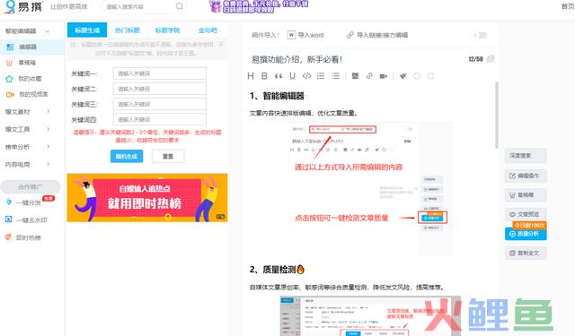
Task: Click the 一键去水印 icon in the sidebar
Action: [x=9, y=220]
